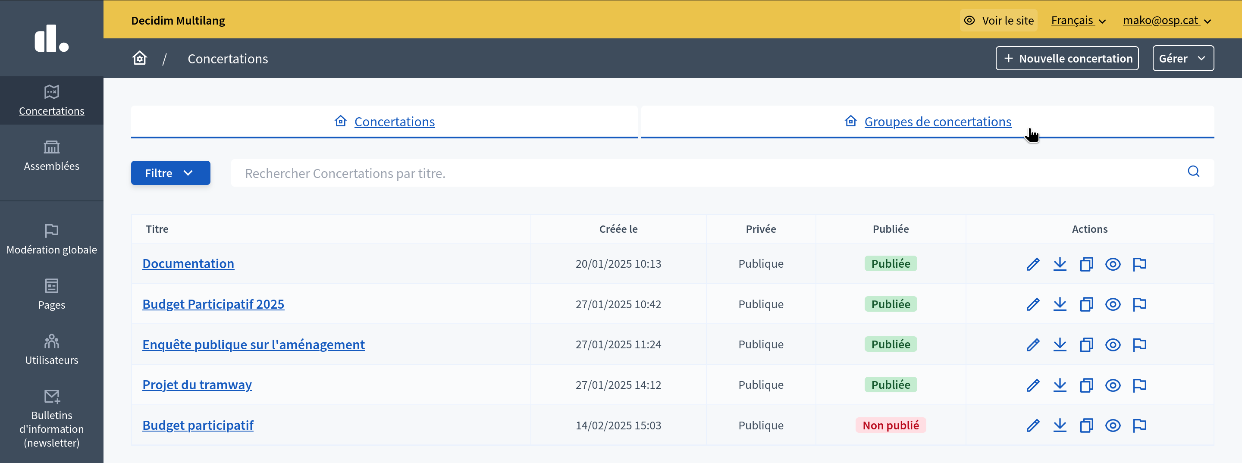This screenshot has height=463, width=1242.
Task: Edit Budget Participatif 2025 with pencil icon
Action: tap(1033, 304)
